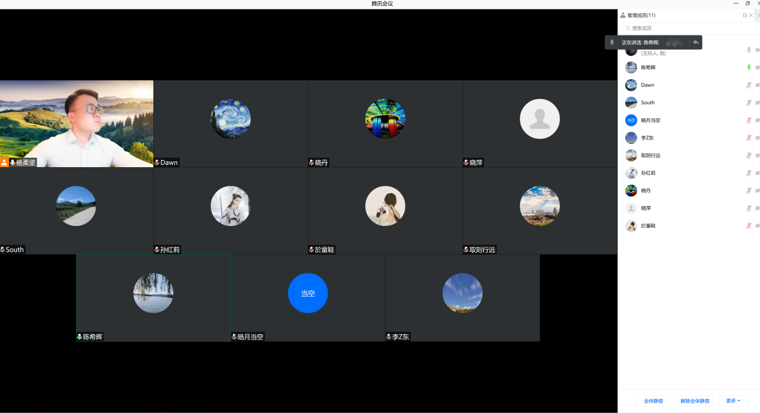Click the microphone icon in the speaking indicator bar

tap(612, 43)
